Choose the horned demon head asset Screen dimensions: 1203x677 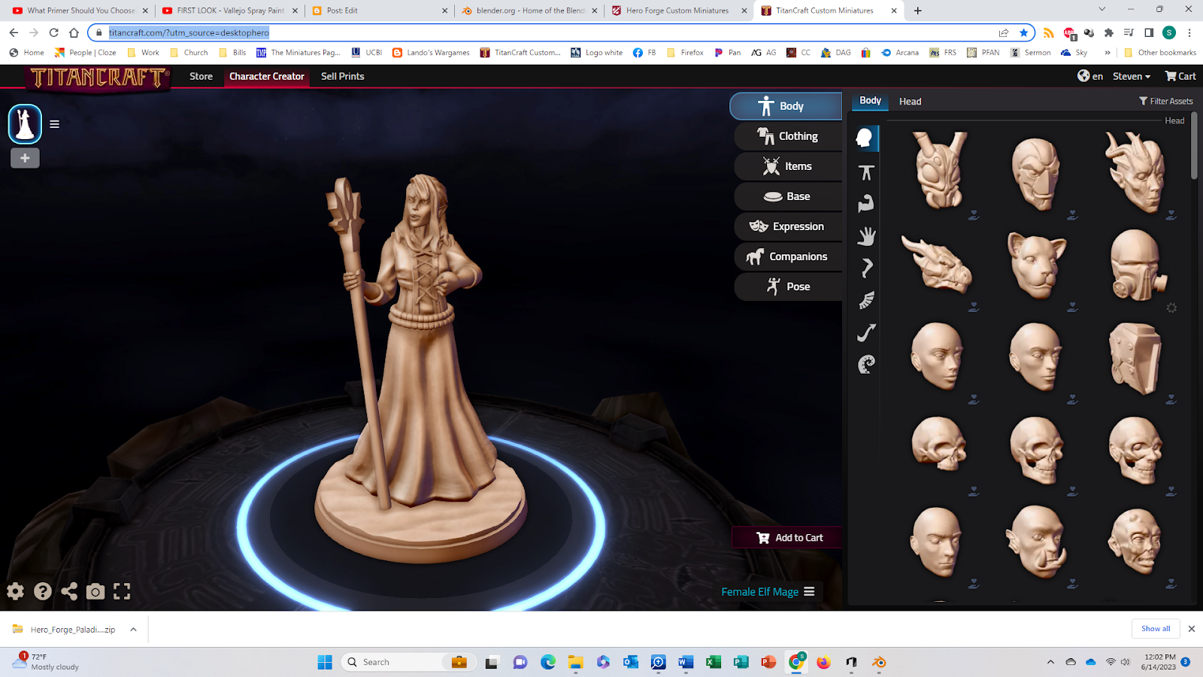1136,173
